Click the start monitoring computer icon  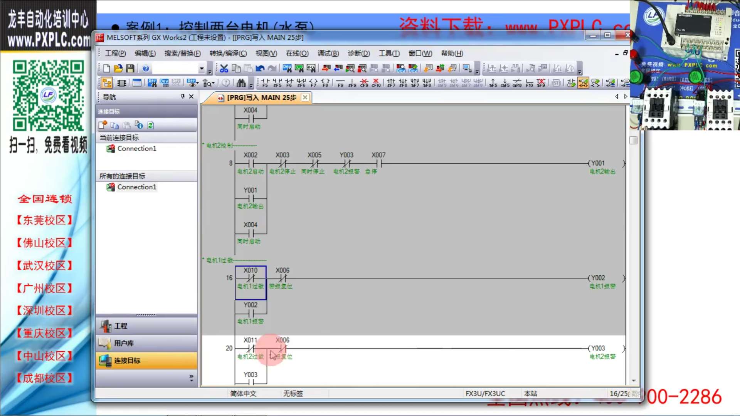pyautogui.click(x=467, y=69)
